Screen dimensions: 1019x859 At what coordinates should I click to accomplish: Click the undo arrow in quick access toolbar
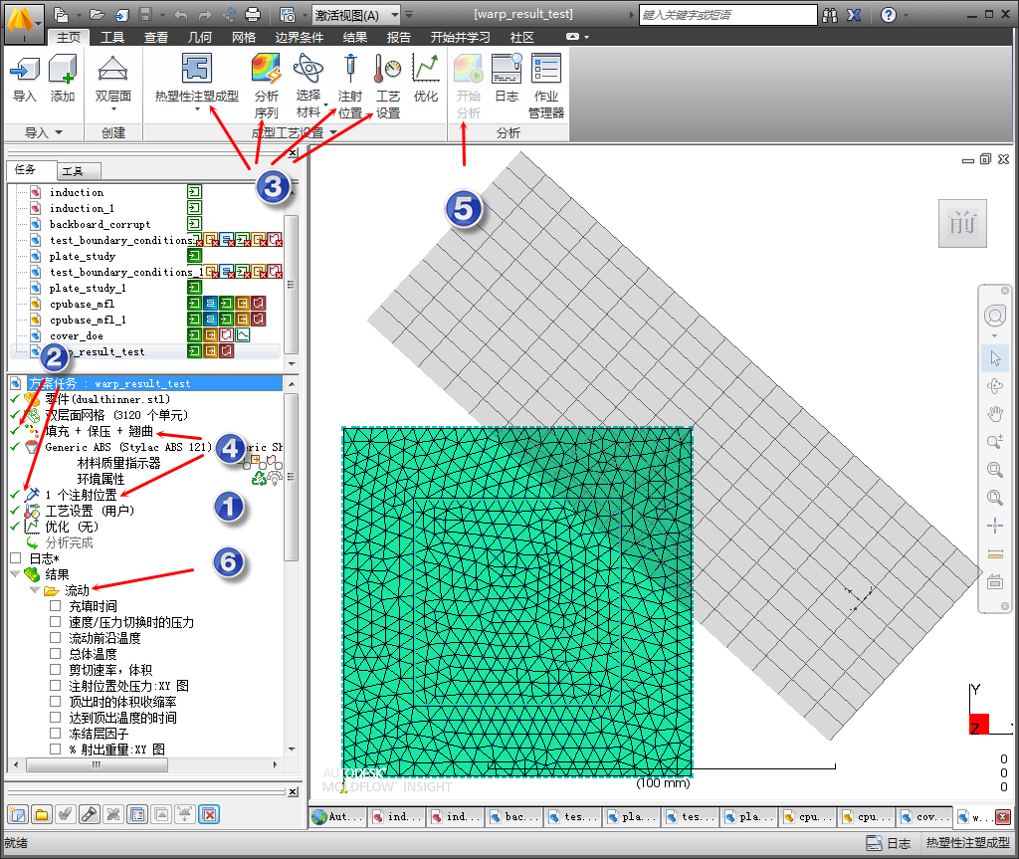pyautogui.click(x=181, y=14)
